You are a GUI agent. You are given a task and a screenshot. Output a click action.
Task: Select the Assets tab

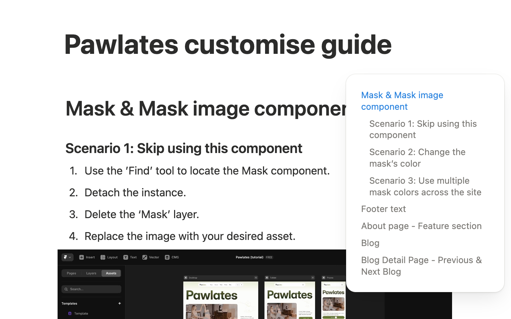pyautogui.click(x=111, y=273)
